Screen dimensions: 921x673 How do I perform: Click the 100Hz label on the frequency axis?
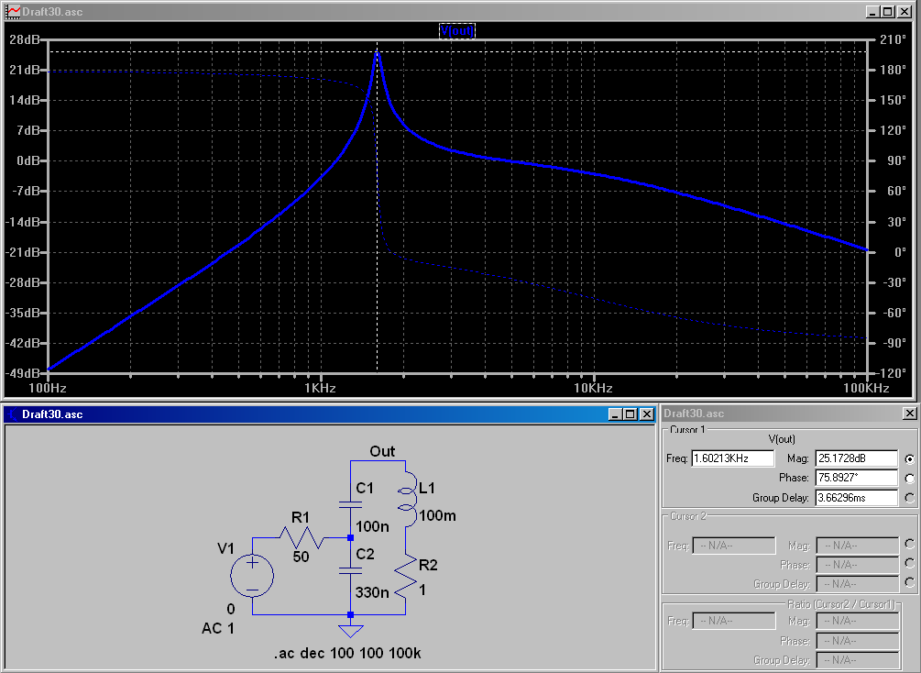click(48, 388)
